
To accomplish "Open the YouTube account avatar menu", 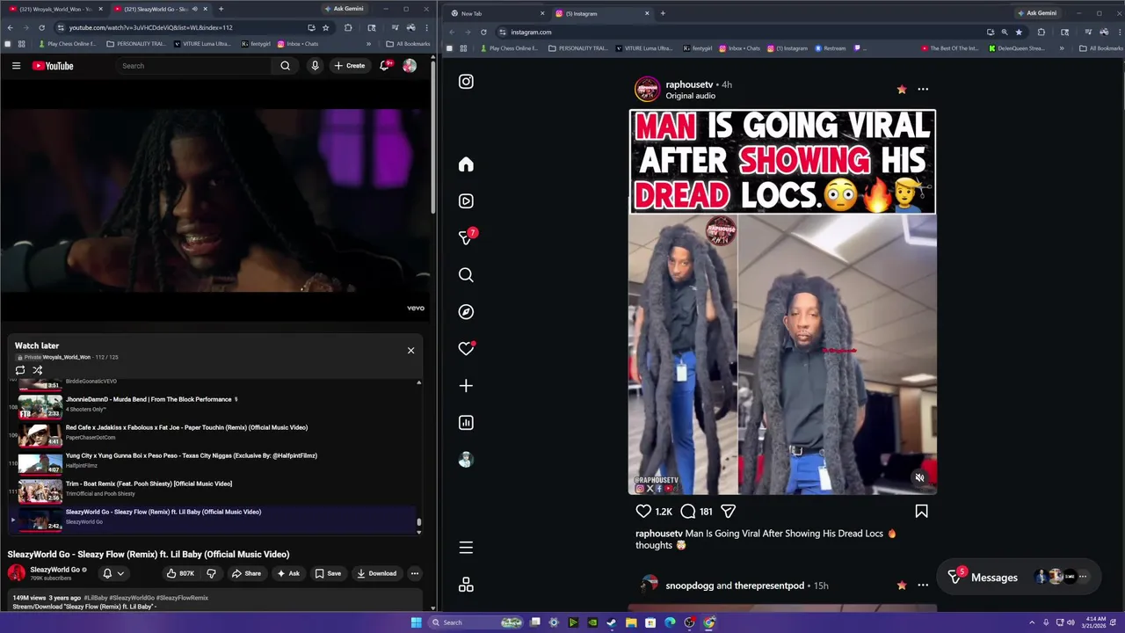I will (x=410, y=66).
